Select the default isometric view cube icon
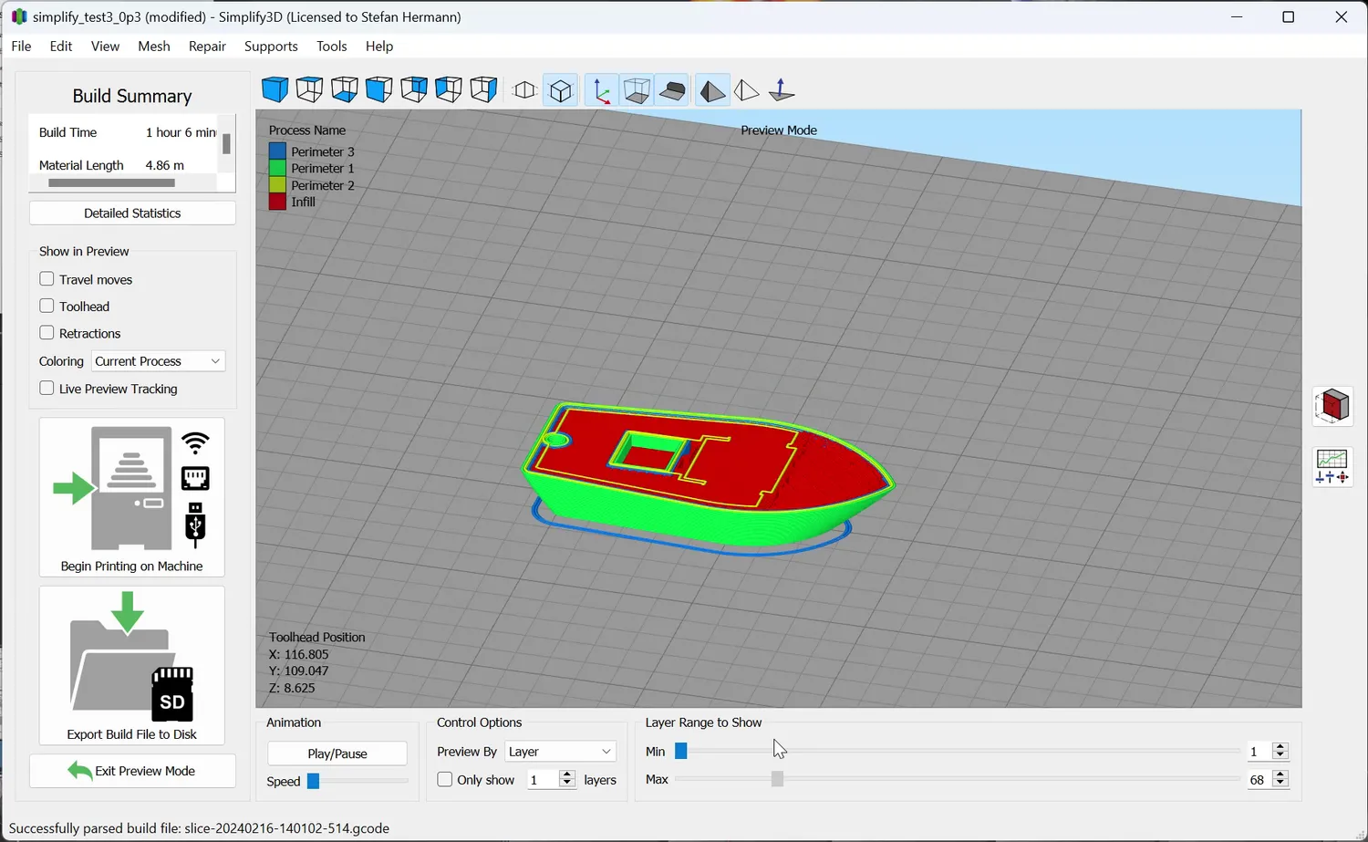The height and width of the screenshot is (842, 1368). [275, 89]
